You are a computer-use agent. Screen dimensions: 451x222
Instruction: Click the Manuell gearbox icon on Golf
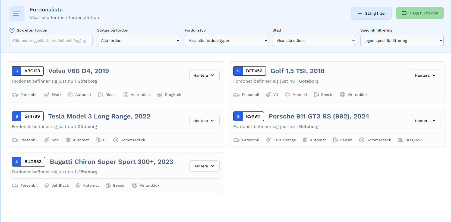tap(288, 95)
